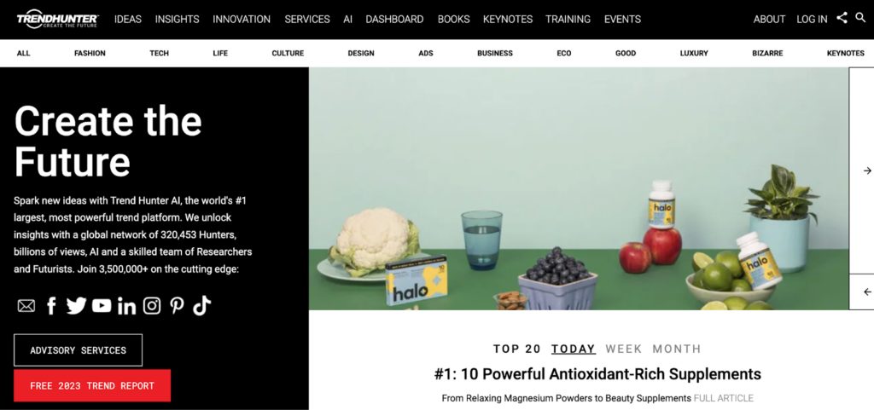Viewport: 874px width, 410px height.
Task: Switch Top 20 to MONTH
Action: point(677,349)
